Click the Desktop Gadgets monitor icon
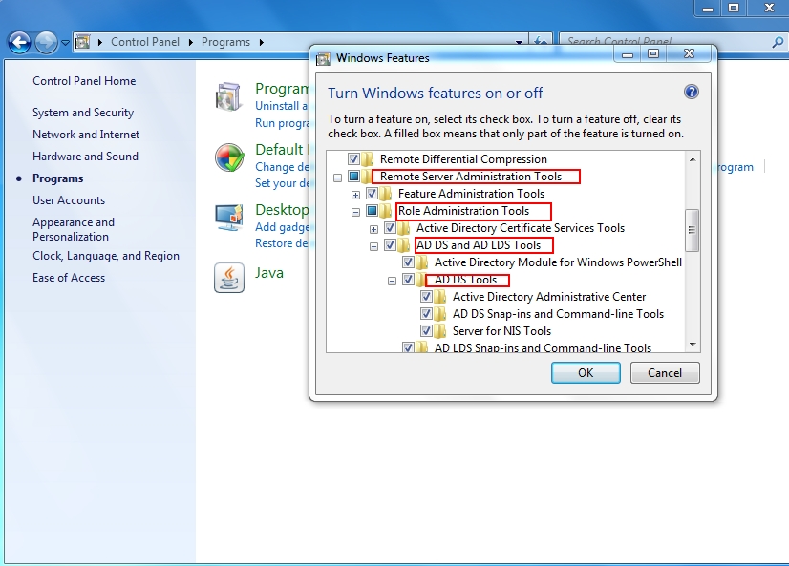This screenshot has height=566, width=789. point(229,218)
